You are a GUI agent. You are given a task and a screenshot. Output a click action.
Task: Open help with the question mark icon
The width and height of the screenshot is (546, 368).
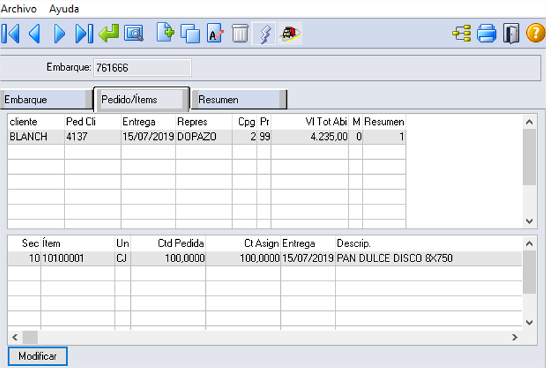(535, 33)
